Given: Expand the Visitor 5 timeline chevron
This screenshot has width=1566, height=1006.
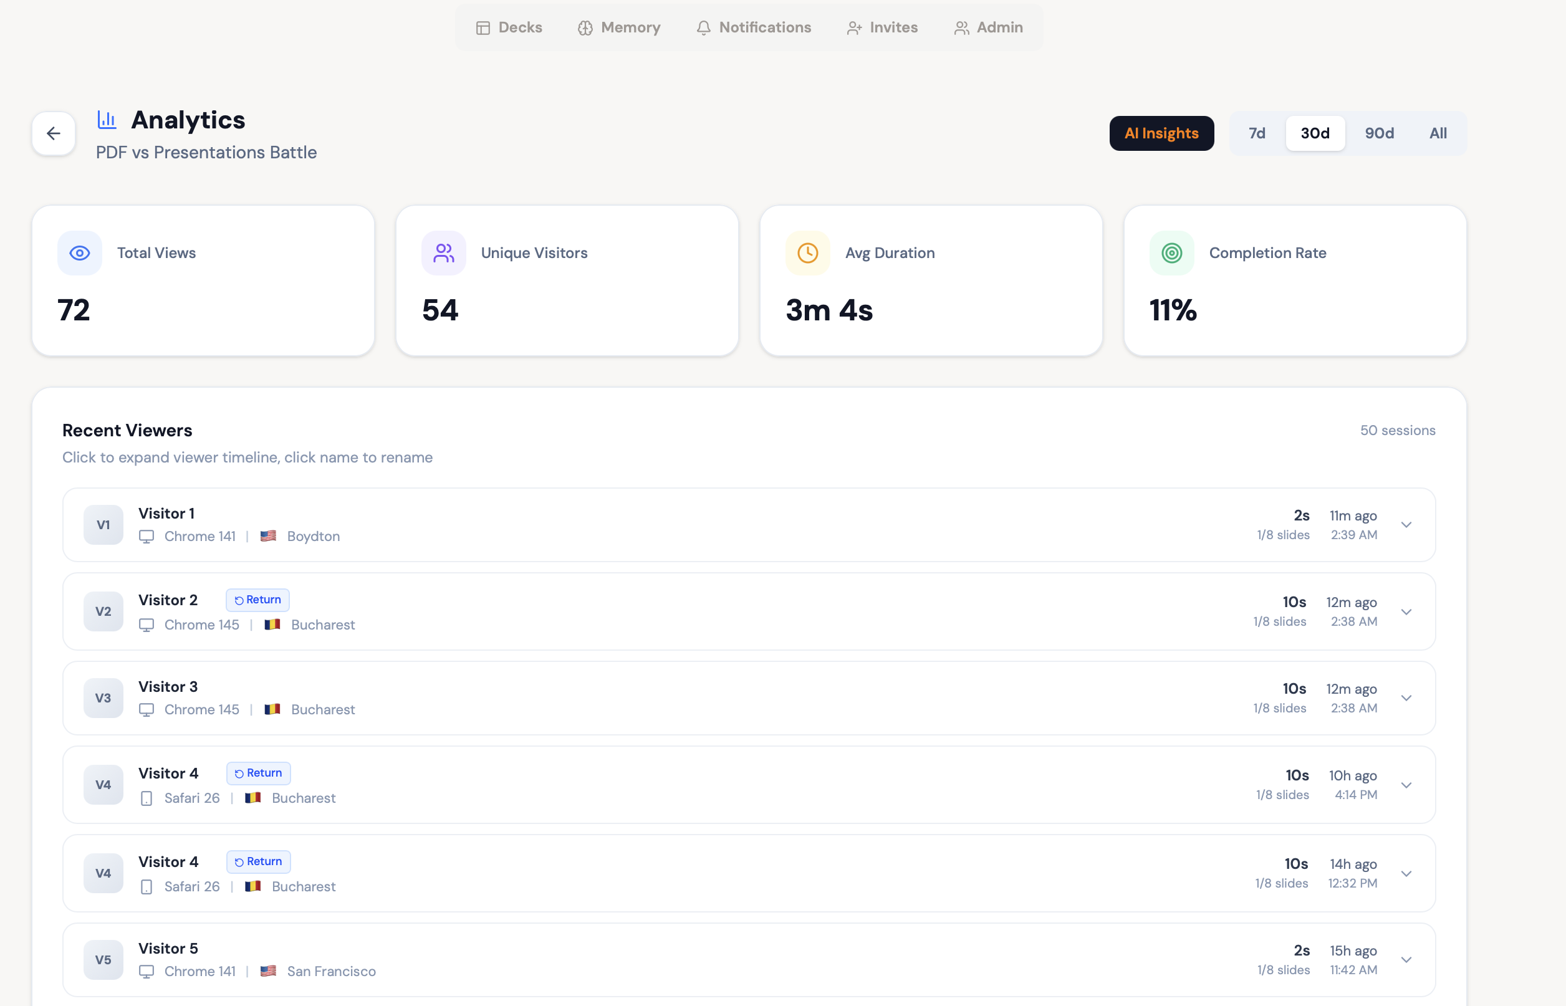Looking at the screenshot, I should pyautogui.click(x=1406, y=960).
